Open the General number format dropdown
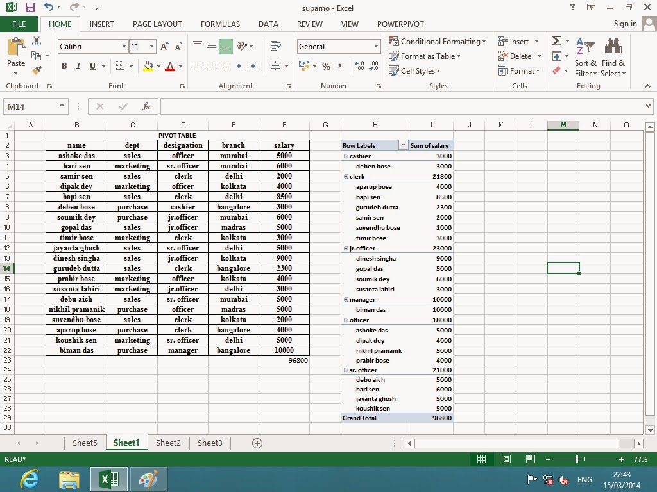The width and height of the screenshot is (657, 492). 376,46
